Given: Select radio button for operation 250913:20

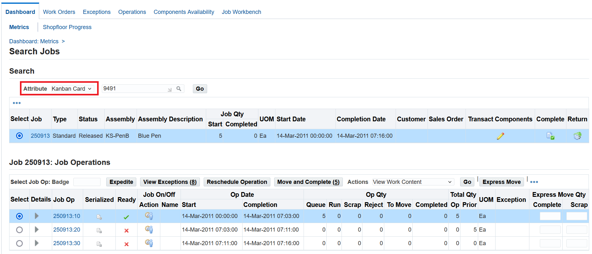Looking at the screenshot, I should 19,230.
